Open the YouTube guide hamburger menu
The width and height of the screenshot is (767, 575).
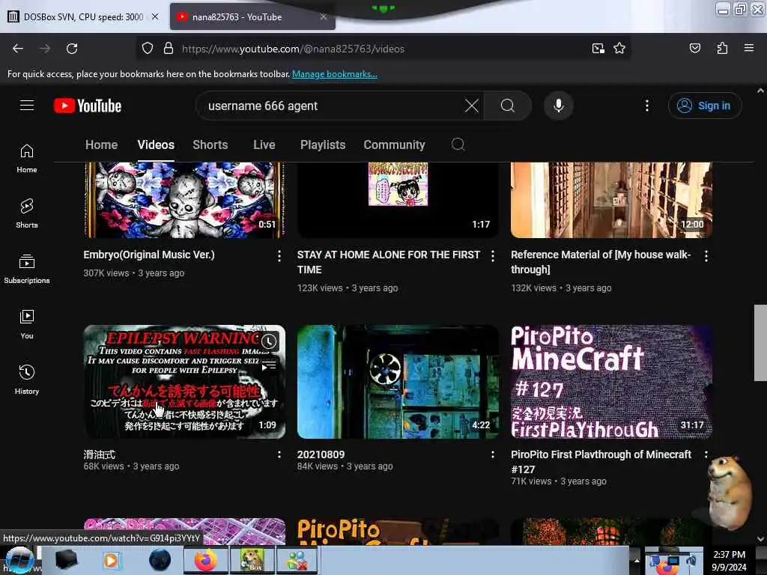click(27, 105)
